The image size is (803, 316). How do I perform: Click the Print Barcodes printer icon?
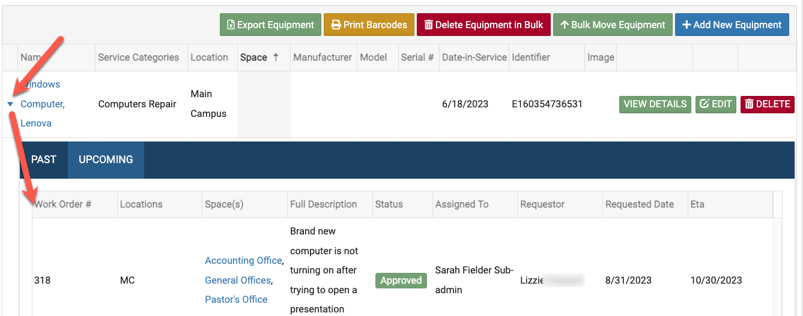(335, 25)
